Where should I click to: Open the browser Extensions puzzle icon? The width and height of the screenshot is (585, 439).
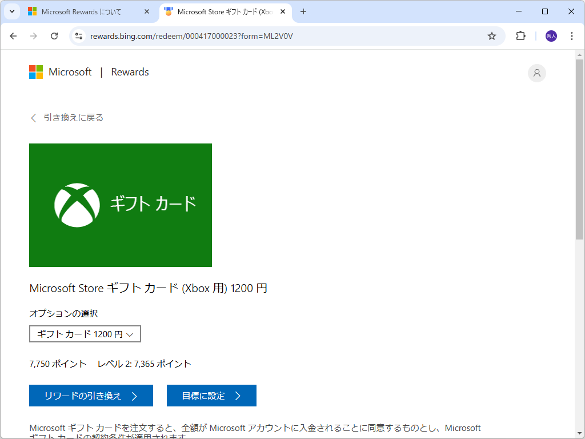pos(520,35)
